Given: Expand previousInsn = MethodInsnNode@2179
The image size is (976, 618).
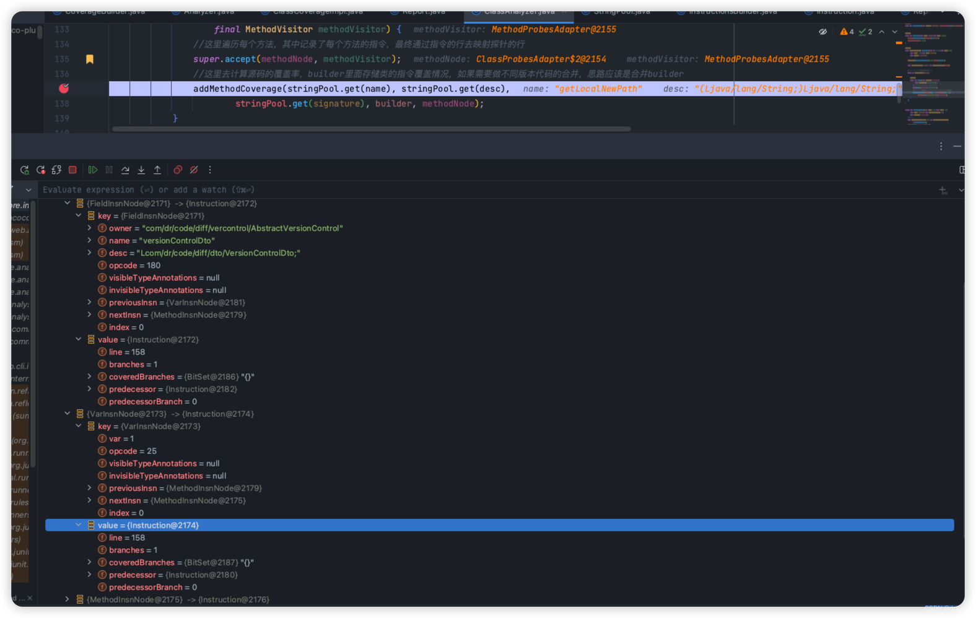Looking at the screenshot, I should (90, 488).
